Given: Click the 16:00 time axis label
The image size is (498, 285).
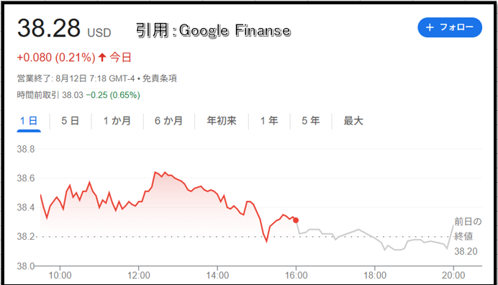Looking at the screenshot, I should pyautogui.click(x=296, y=275).
